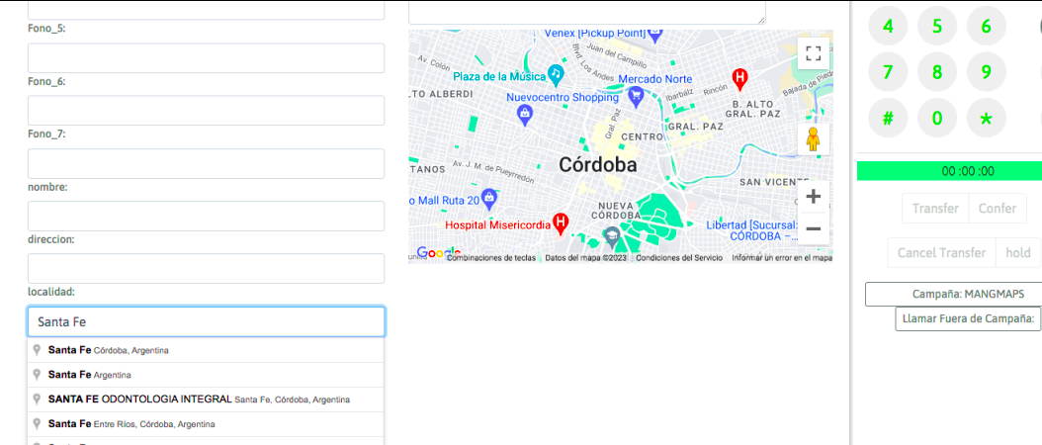Open Condiciones del Servicio map link
This screenshot has width=1042, height=445.
679,258
